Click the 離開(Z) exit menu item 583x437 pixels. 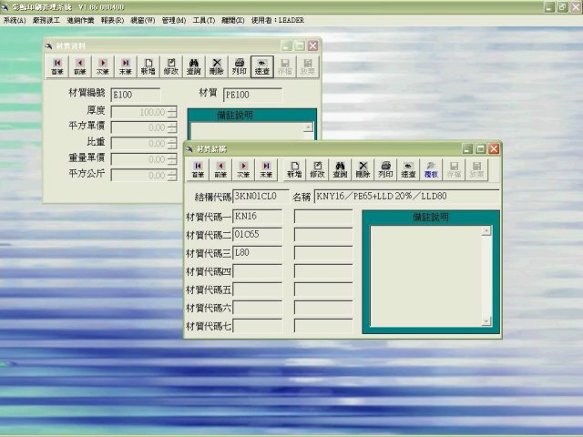(233, 20)
